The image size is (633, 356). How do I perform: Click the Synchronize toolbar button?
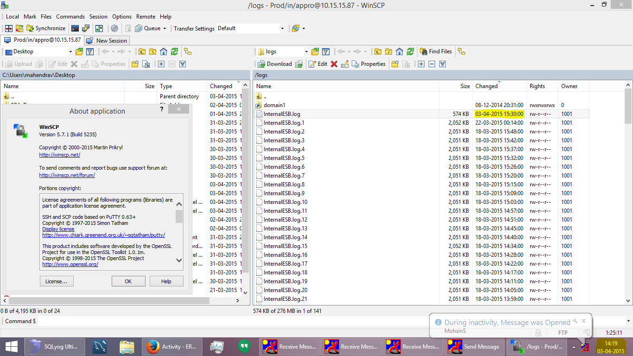pos(46,28)
